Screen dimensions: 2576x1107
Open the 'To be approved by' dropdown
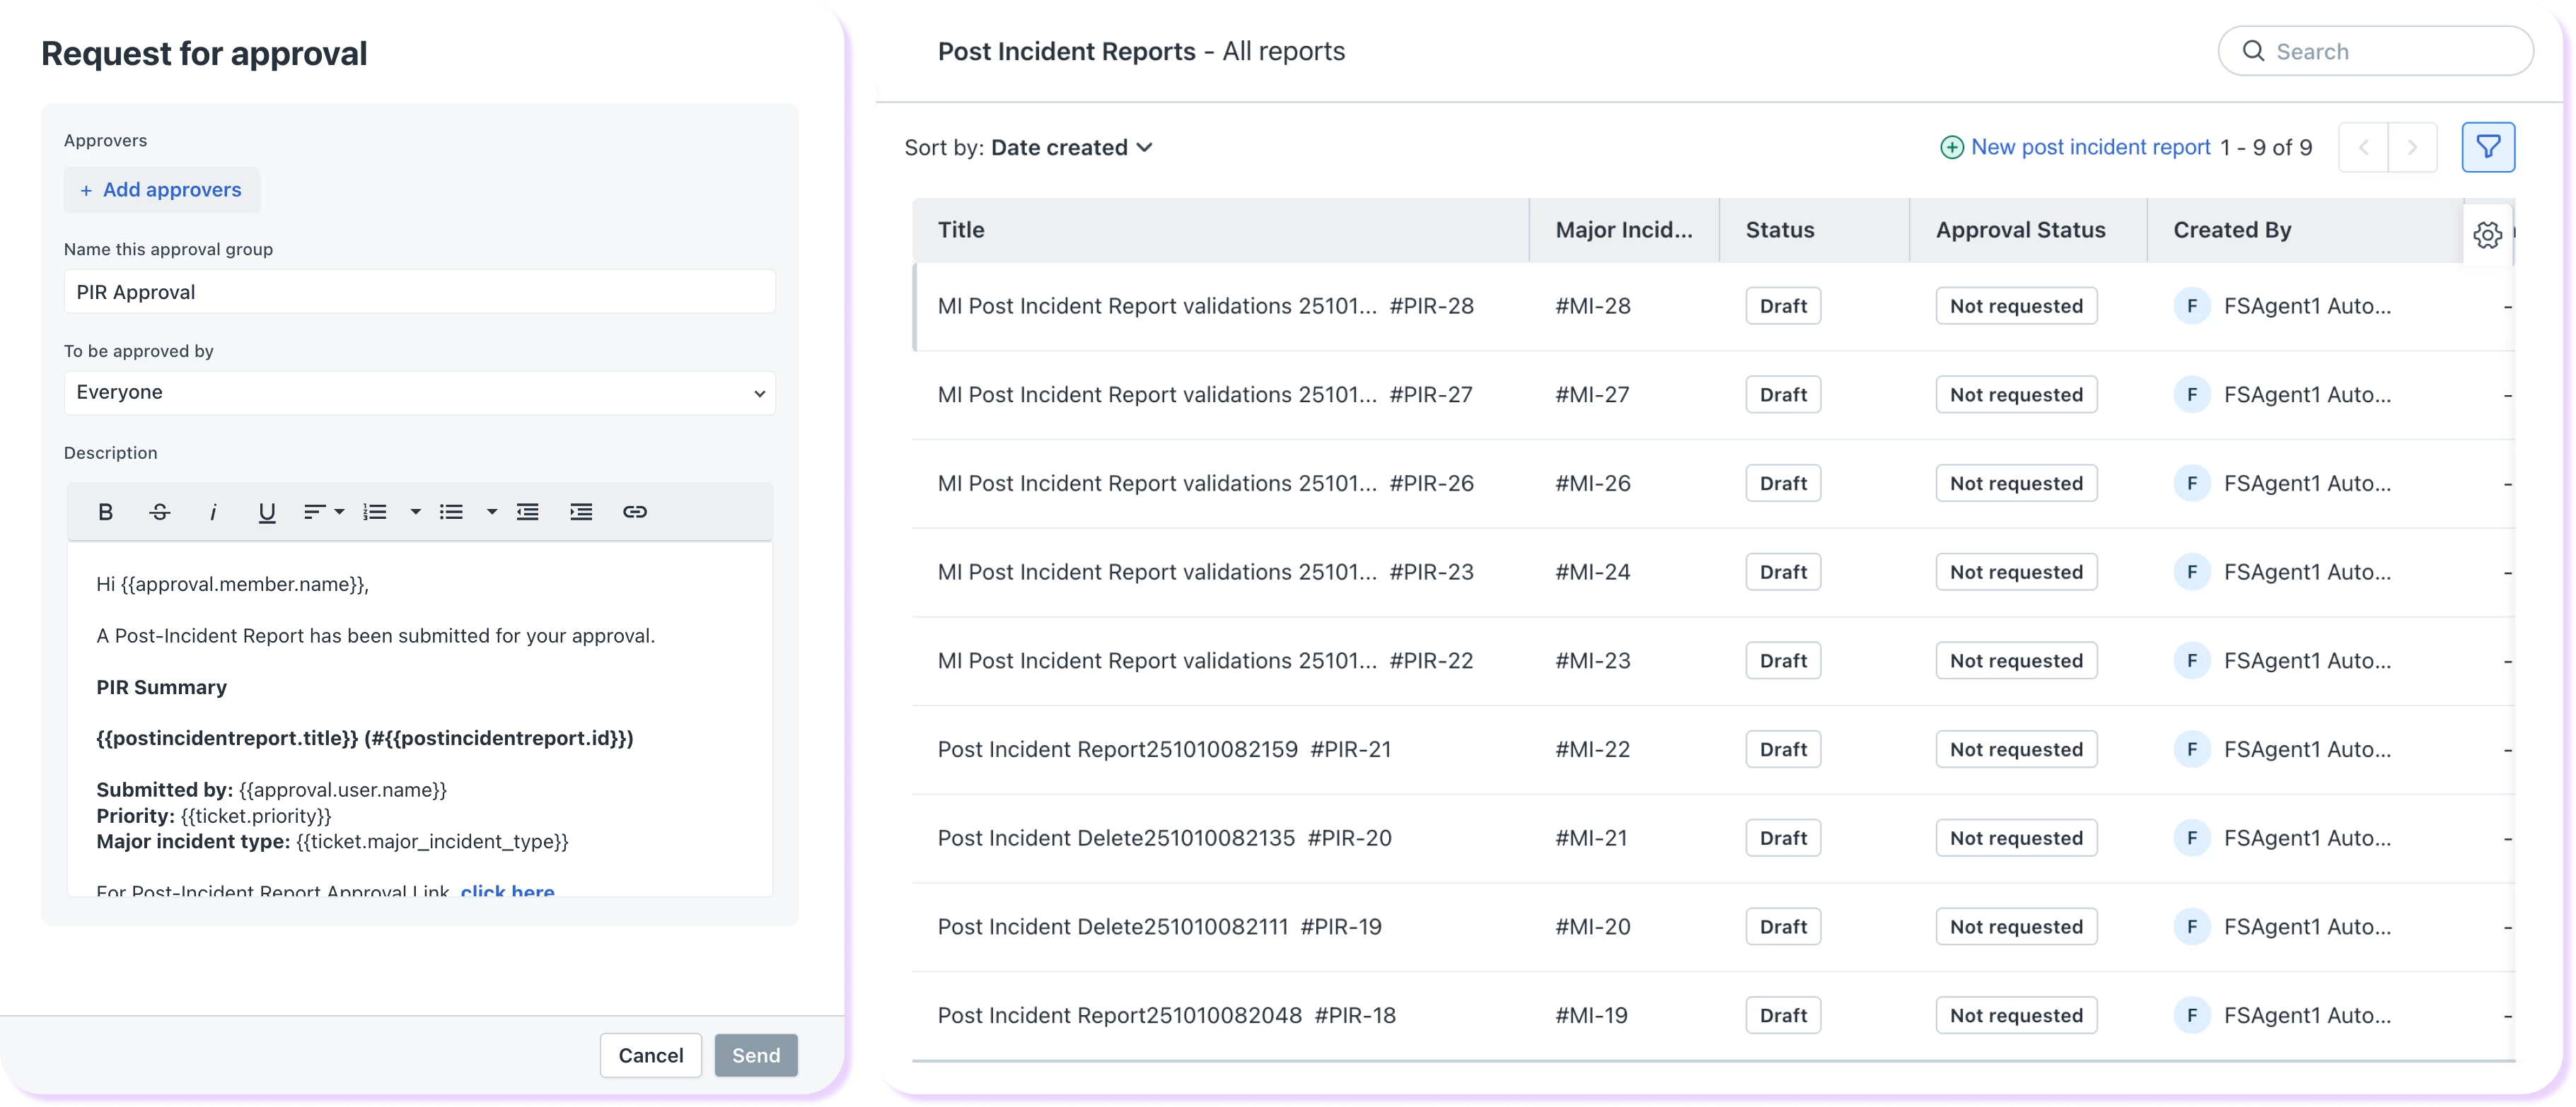pyautogui.click(x=419, y=392)
